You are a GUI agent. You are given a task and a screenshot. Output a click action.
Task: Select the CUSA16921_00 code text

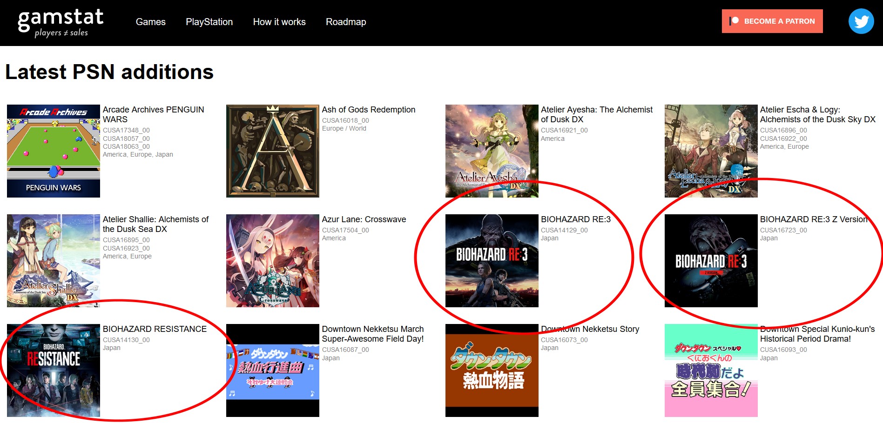(x=564, y=130)
